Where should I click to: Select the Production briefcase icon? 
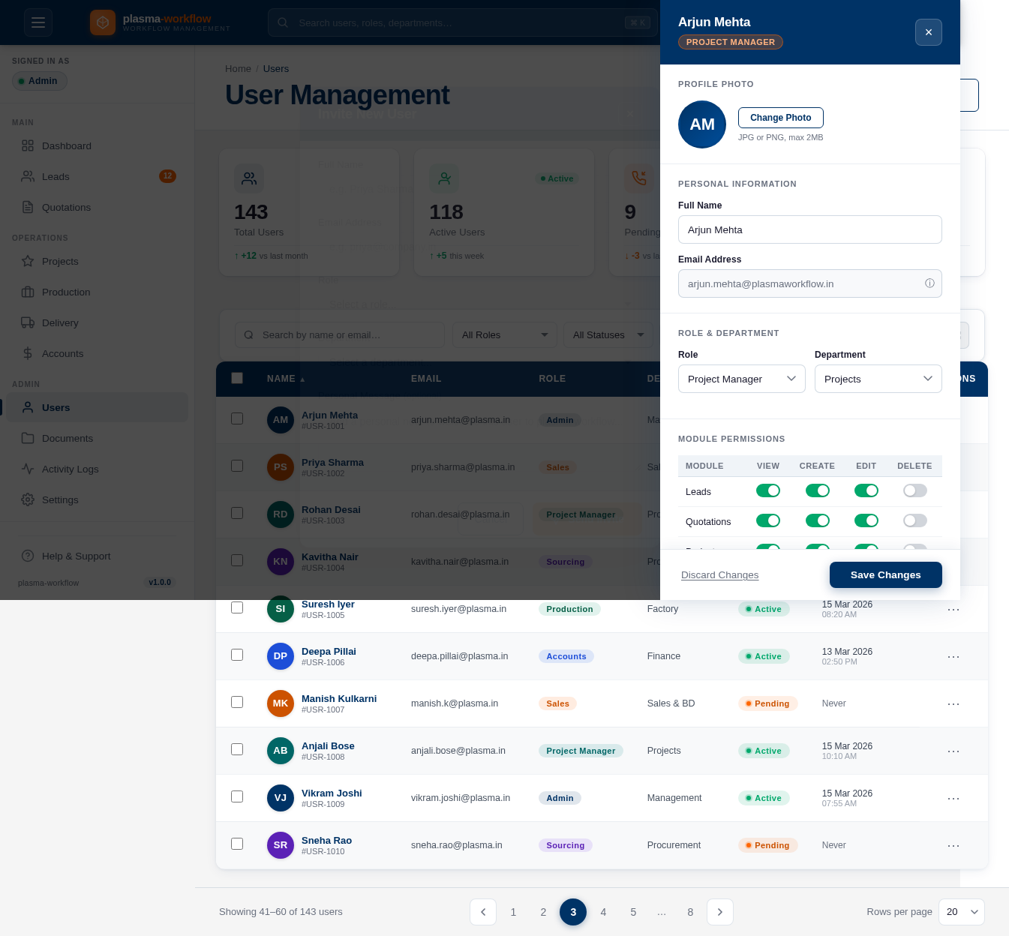[28, 292]
